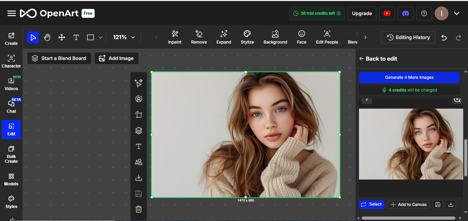Click the Select button under result
Screen dimensions: 468x221
(372, 205)
